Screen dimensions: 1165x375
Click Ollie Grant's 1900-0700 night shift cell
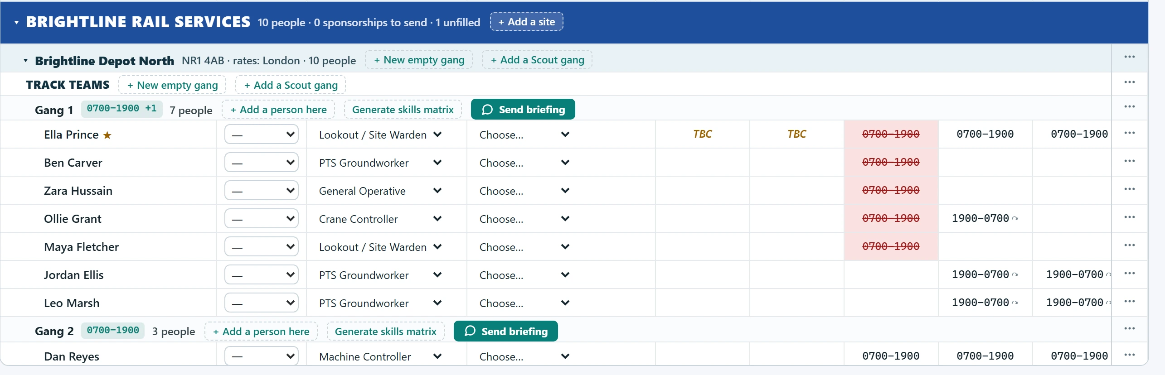[x=985, y=218]
